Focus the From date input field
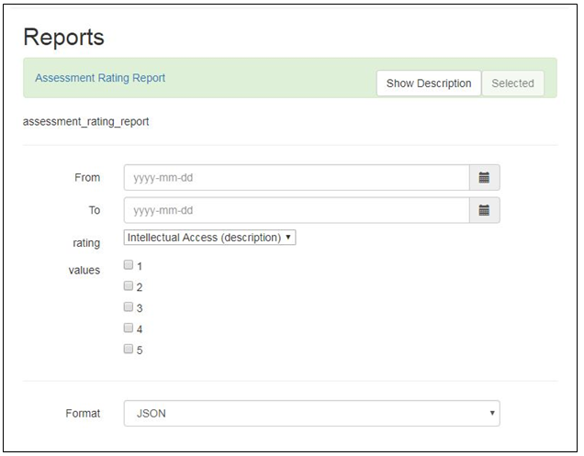 (297, 178)
